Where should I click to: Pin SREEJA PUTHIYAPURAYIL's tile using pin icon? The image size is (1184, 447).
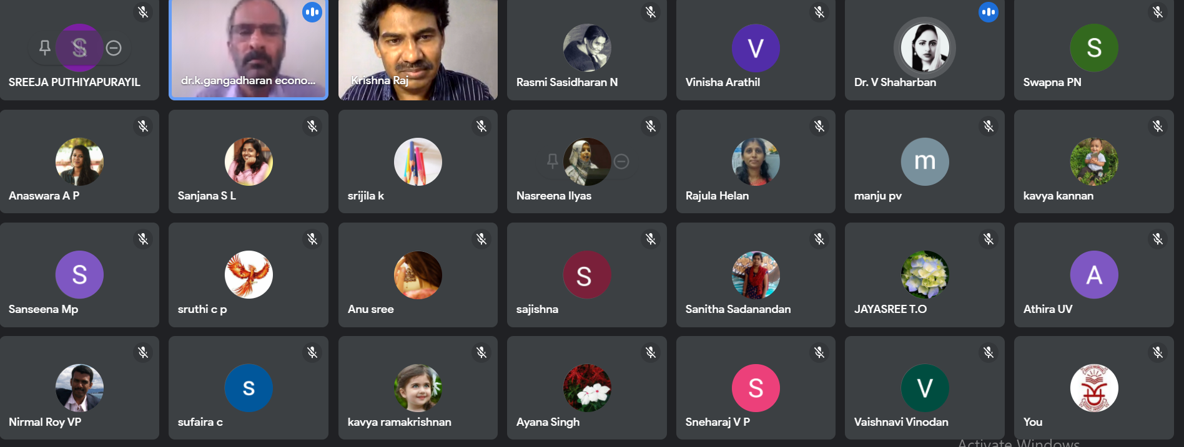point(45,48)
